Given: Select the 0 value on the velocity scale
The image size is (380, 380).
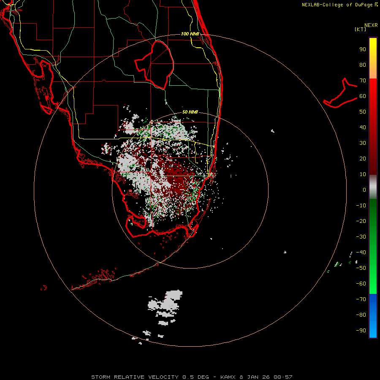Looking at the screenshot, I should pyautogui.click(x=364, y=190).
